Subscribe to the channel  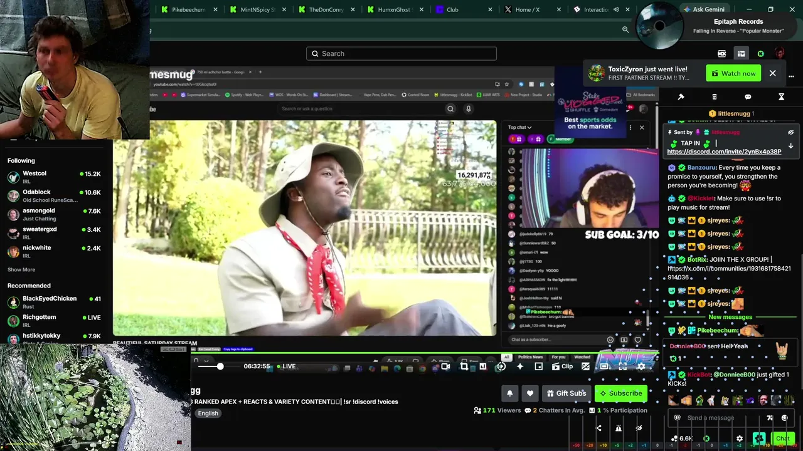[620, 393]
